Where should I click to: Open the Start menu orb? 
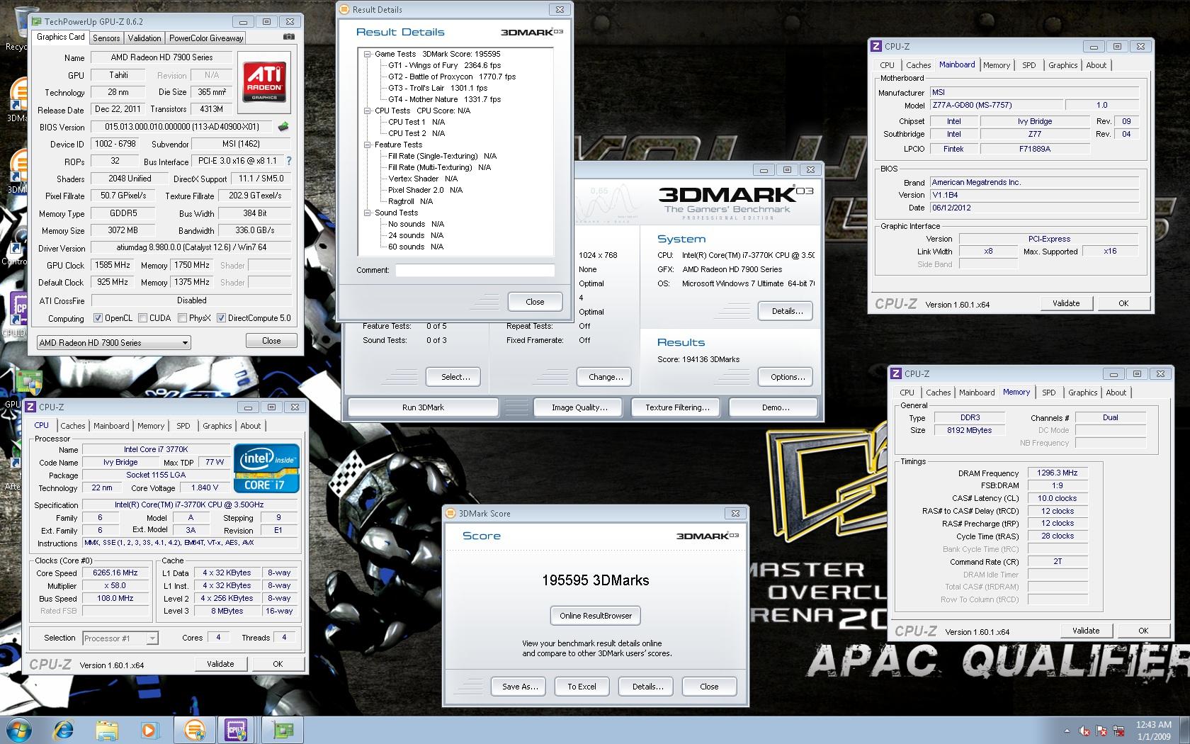click(x=19, y=729)
